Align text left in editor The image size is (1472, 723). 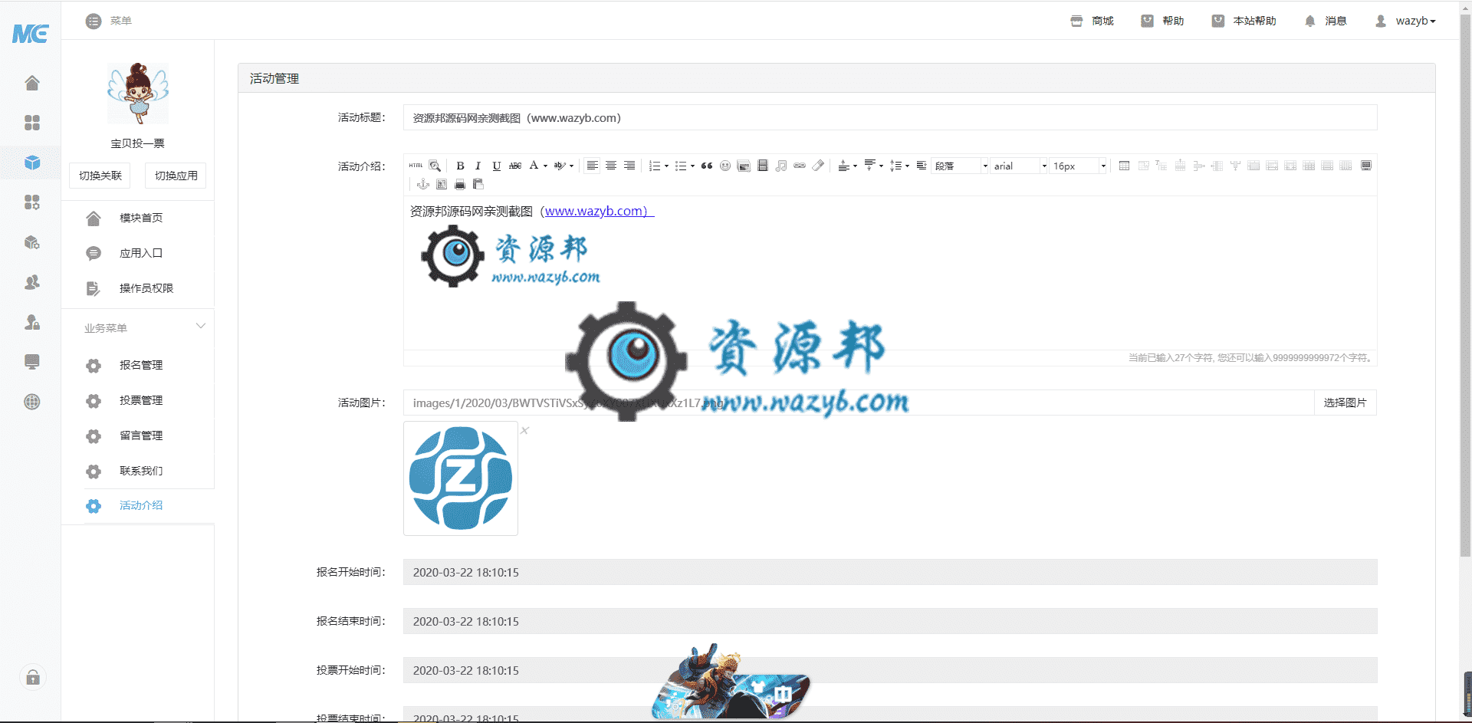click(x=593, y=166)
